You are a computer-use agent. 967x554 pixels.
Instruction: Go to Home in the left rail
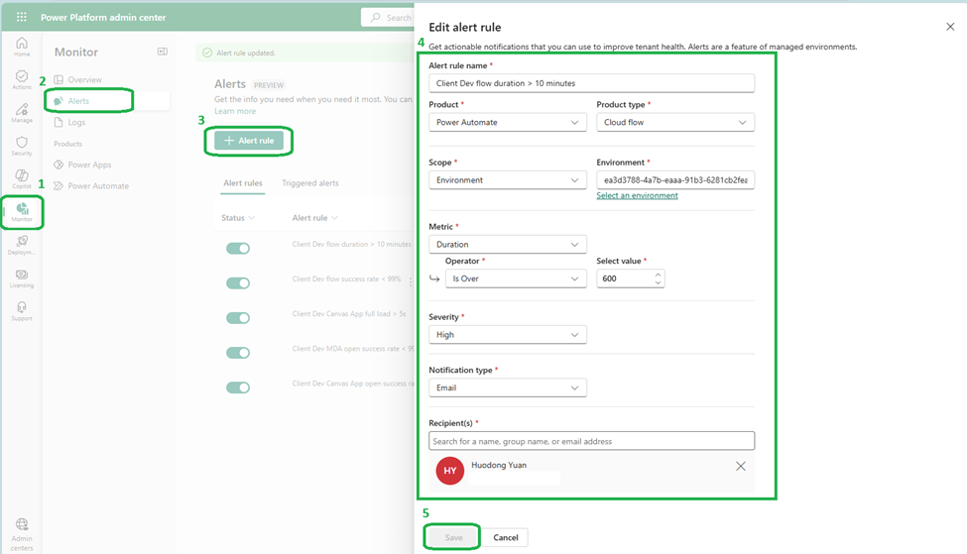pyautogui.click(x=22, y=47)
